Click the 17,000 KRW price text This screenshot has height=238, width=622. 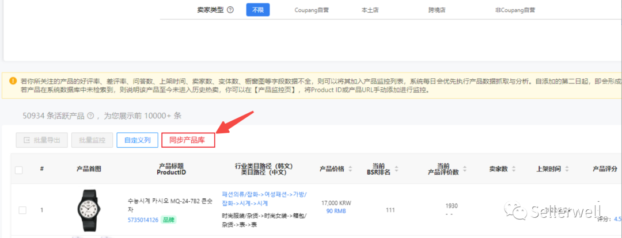(x=336, y=203)
